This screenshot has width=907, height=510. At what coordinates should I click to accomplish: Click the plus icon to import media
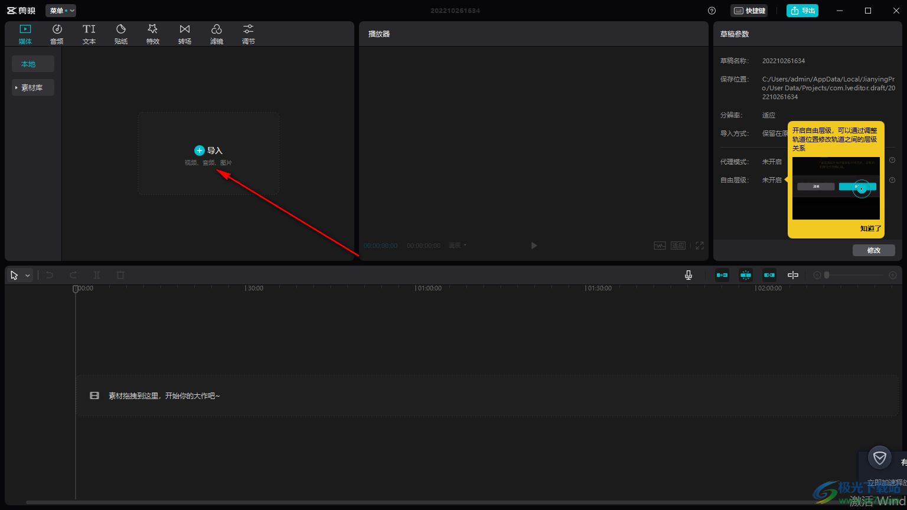coord(200,151)
